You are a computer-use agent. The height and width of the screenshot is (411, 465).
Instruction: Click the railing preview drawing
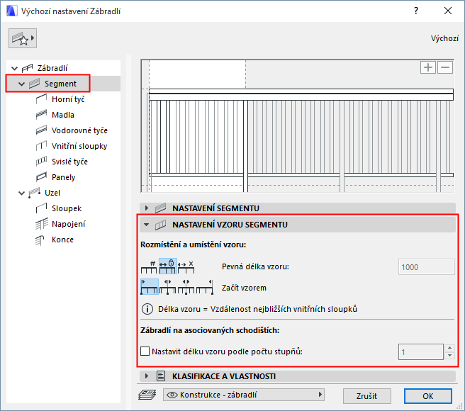[297, 125]
